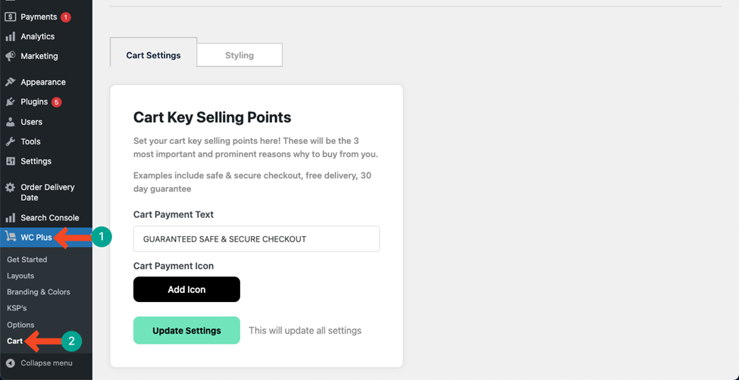The image size is (739, 380).
Task: Click the Update Settings button
Action: tap(186, 331)
